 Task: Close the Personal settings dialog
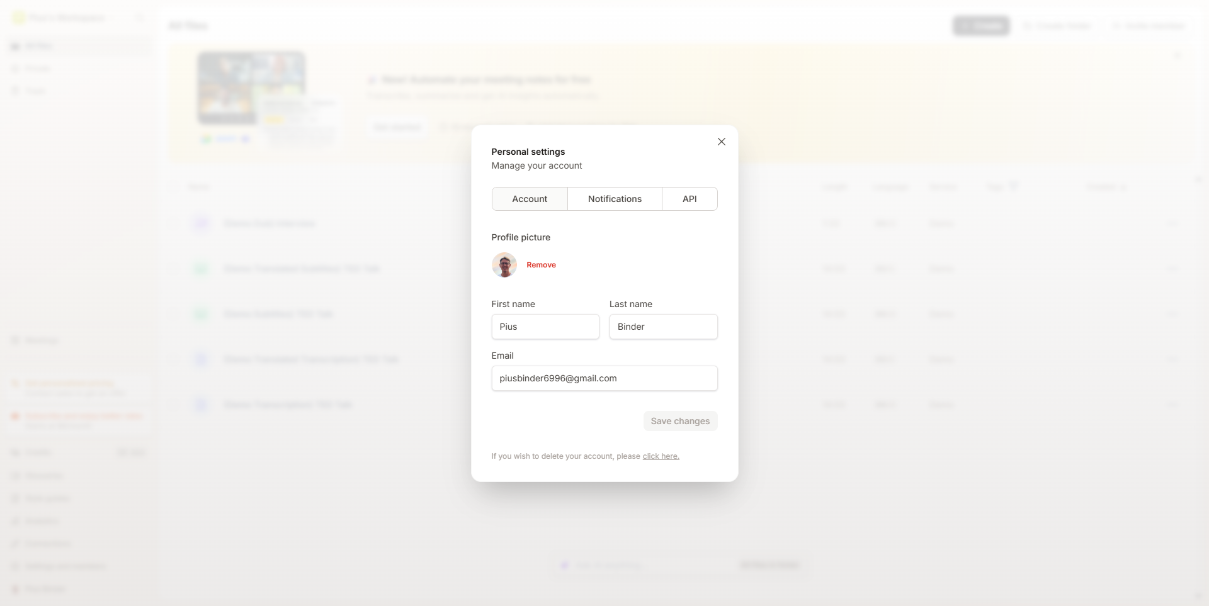722,142
